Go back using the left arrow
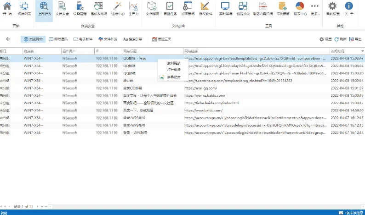365x215 pixels. [x=8, y=39]
